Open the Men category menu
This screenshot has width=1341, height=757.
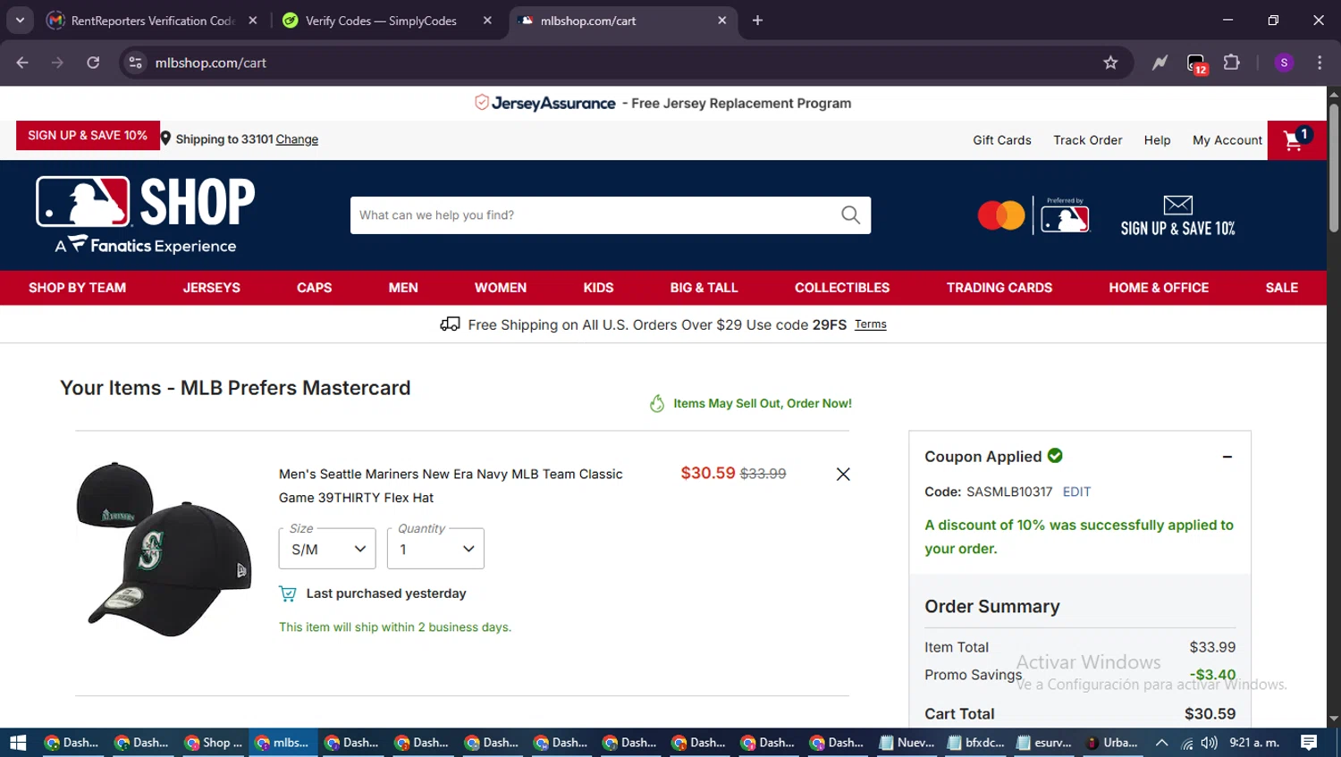tap(403, 288)
